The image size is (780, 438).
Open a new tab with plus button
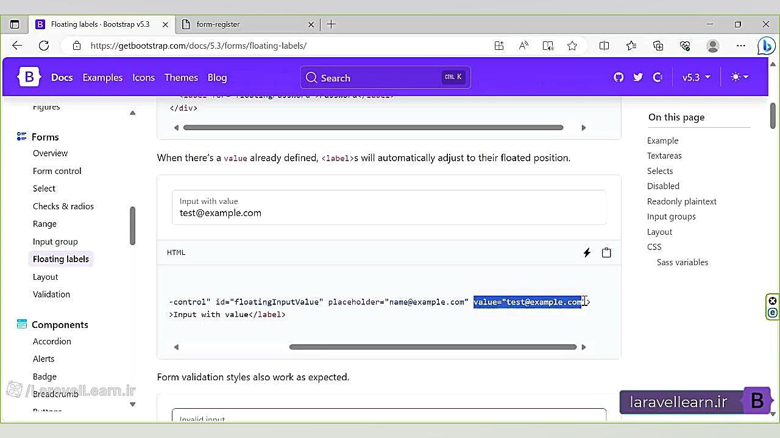(331, 24)
